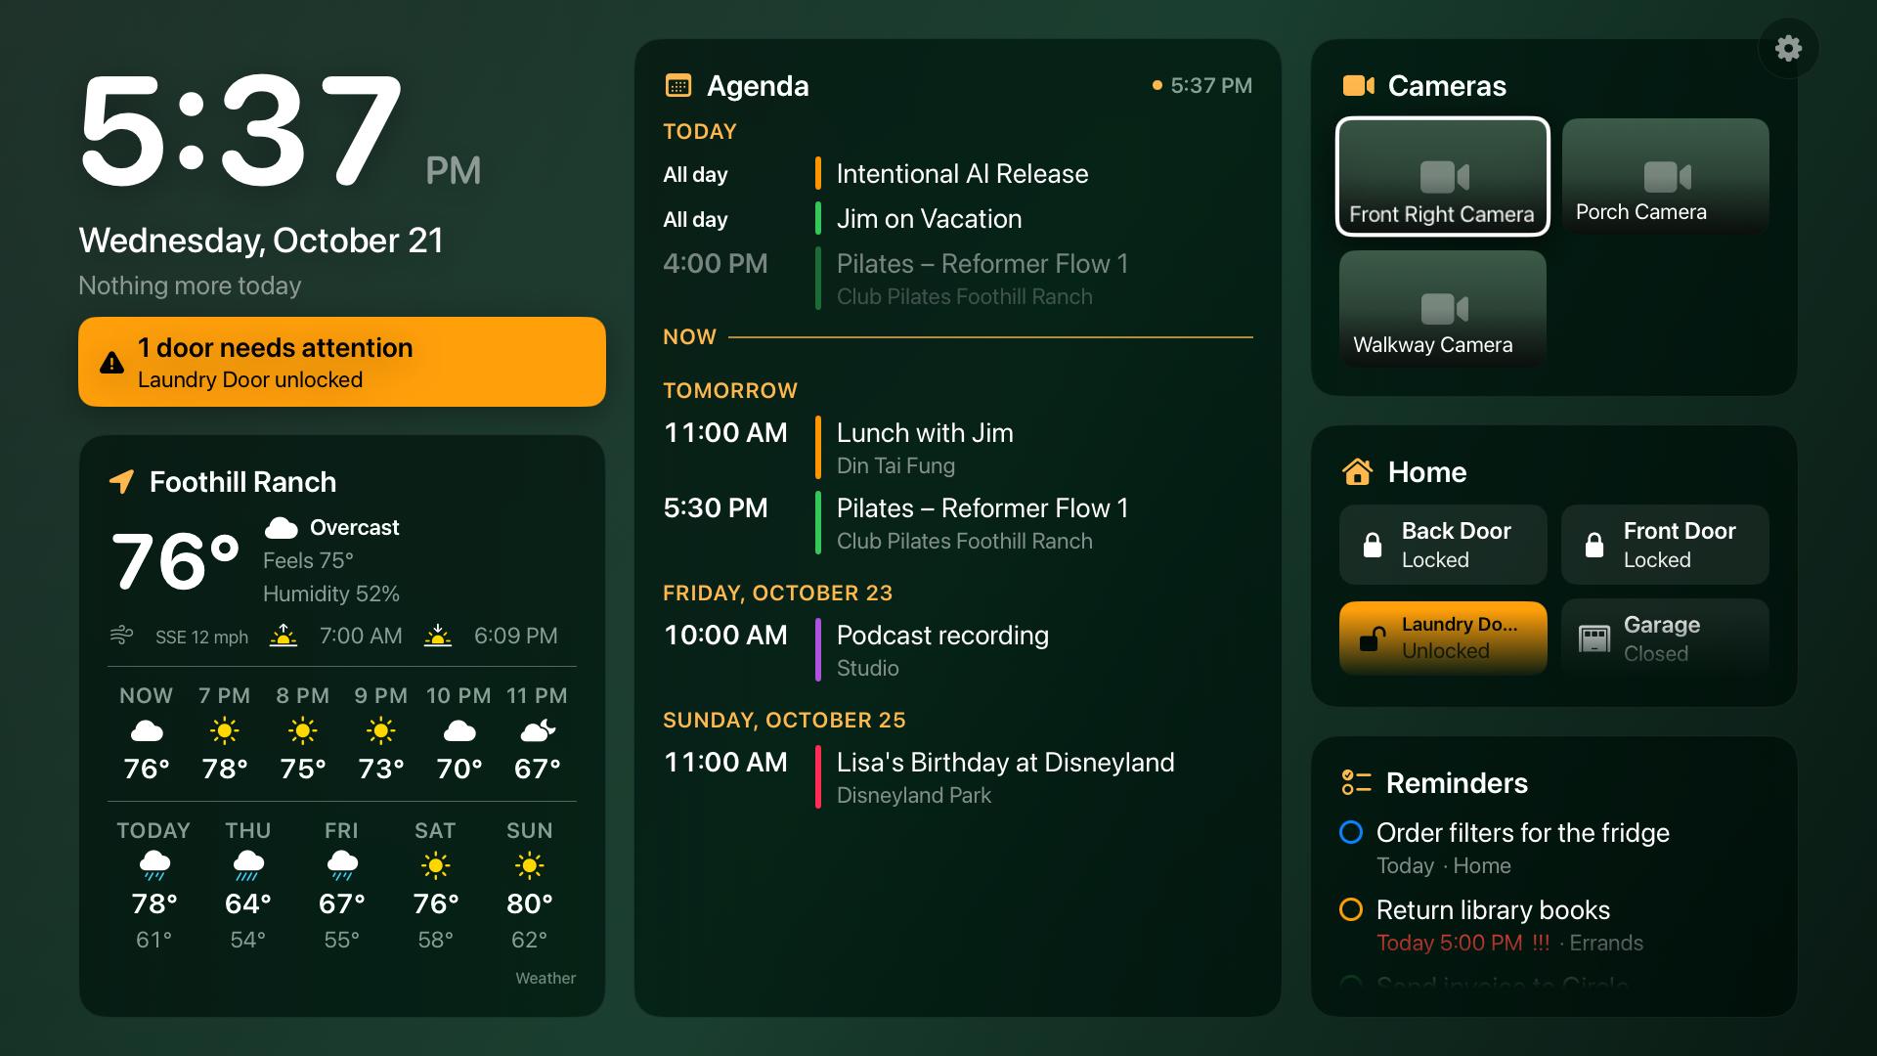Open tomorrow's 5:30 PM Pilates event
Image resolution: width=1877 pixels, height=1056 pixels.
[958, 523]
